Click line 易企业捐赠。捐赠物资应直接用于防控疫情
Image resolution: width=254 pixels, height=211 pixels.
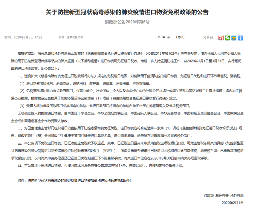pyautogui.click(x=94, y=98)
